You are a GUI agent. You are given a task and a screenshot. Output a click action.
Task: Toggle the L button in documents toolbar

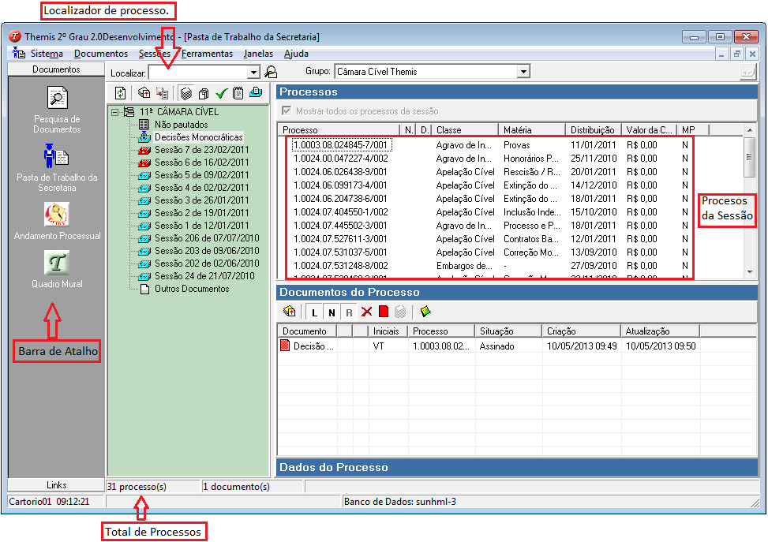coord(314,312)
